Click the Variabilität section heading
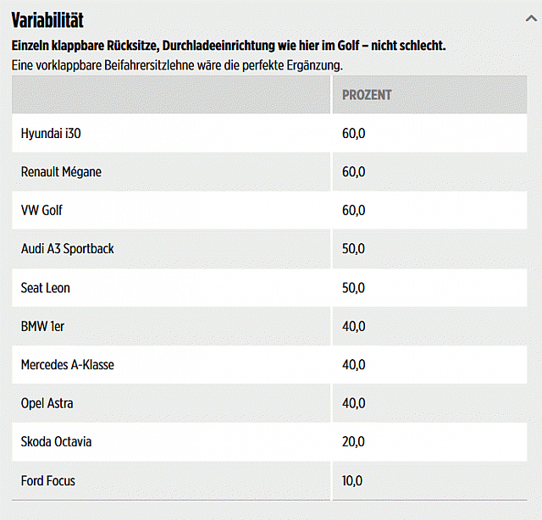Screen dimensions: 542x520 [x=47, y=19]
